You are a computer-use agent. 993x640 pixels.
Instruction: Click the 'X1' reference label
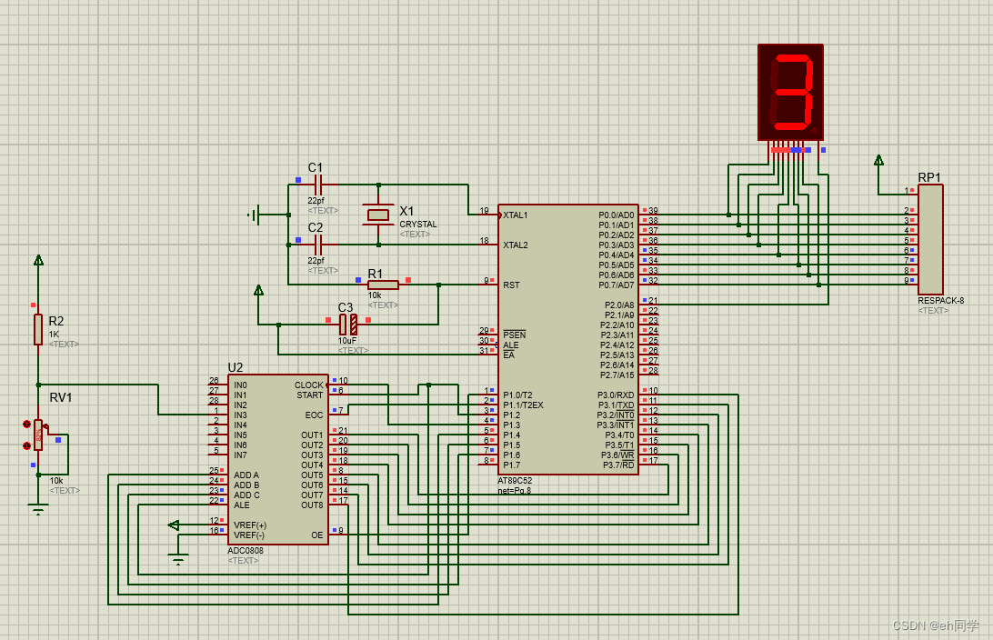click(406, 211)
